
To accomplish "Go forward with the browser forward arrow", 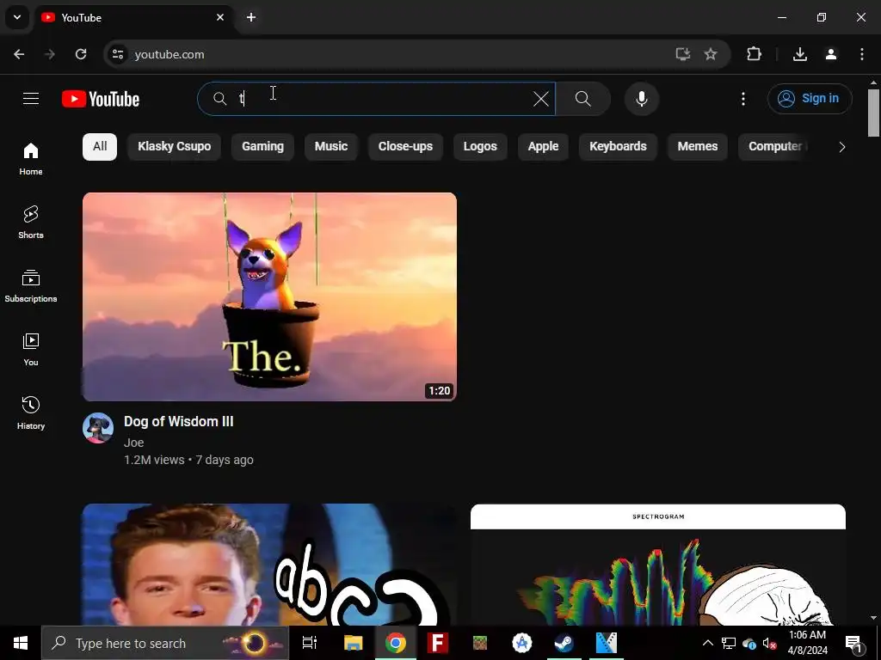I will pyautogui.click(x=50, y=54).
